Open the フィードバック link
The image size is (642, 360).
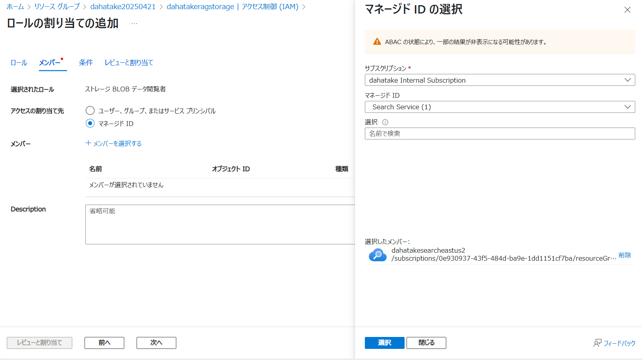[619, 343]
